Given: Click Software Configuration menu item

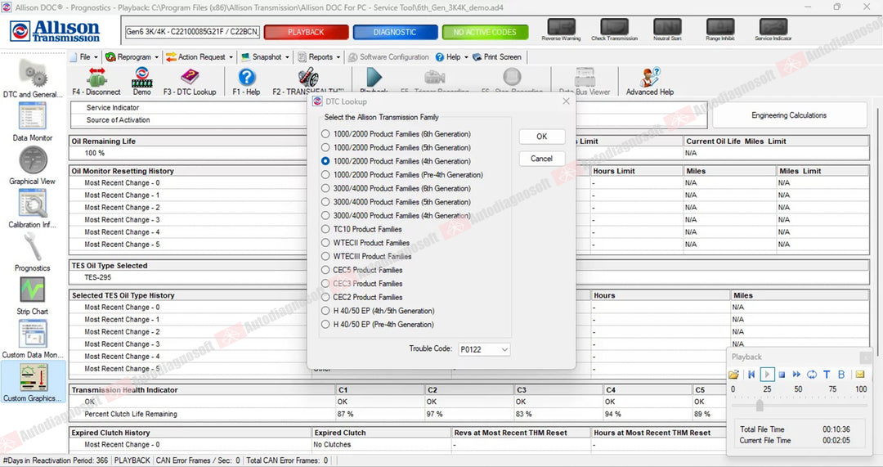Looking at the screenshot, I should click(388, 57).
